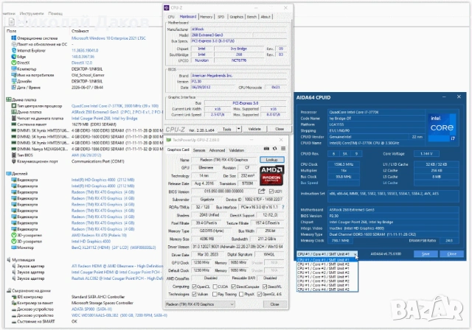Click the bus interface question mark icon
The image size is (472, 330).
(x=283, y=207)
